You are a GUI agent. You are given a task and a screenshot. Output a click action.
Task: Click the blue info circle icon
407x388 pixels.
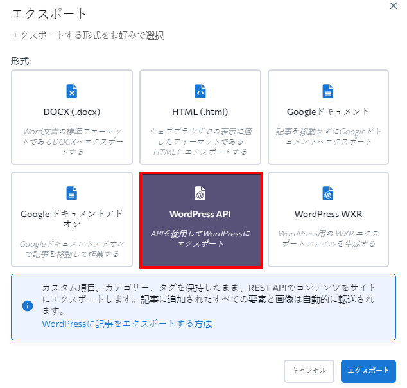(x=28, y=306)
